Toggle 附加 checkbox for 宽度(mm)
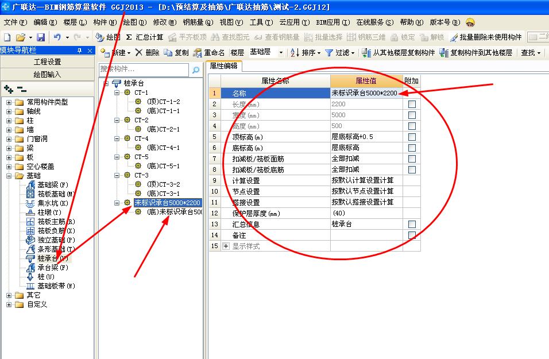 [412, 115]
